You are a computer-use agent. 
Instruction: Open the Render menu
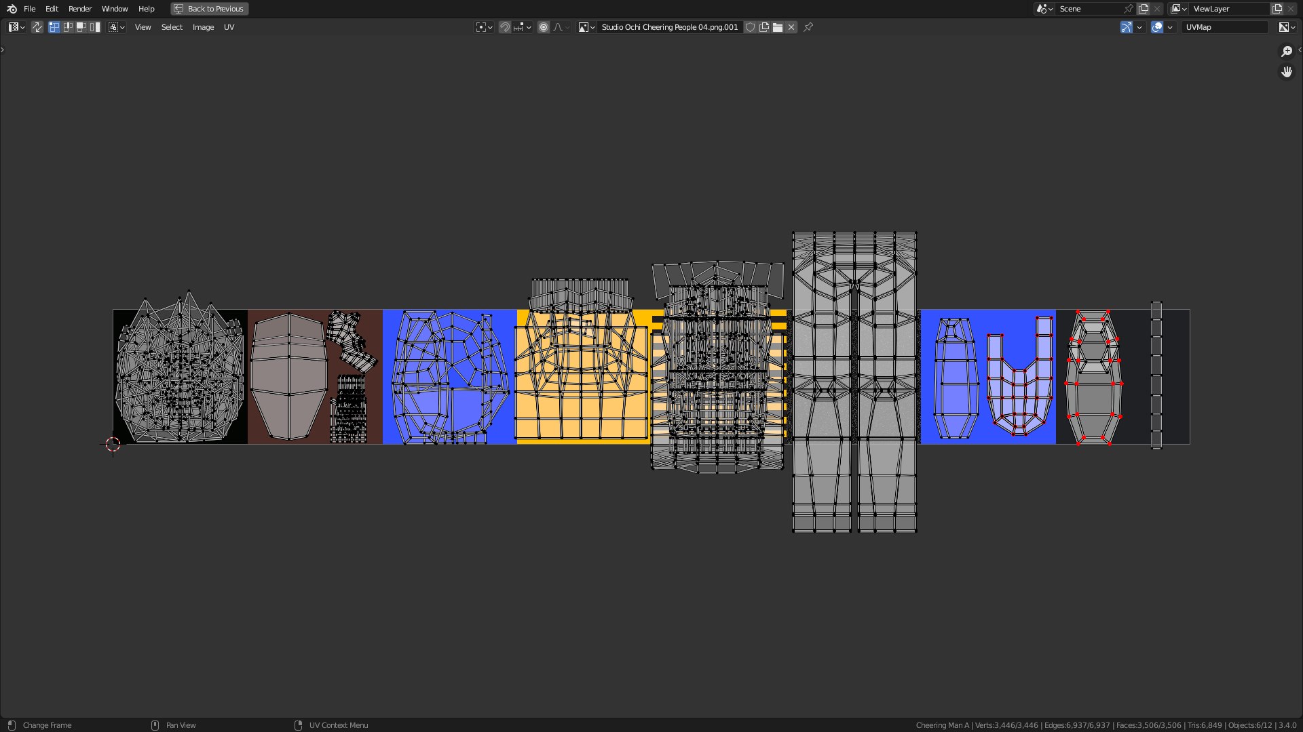click(x=80, y=9)
